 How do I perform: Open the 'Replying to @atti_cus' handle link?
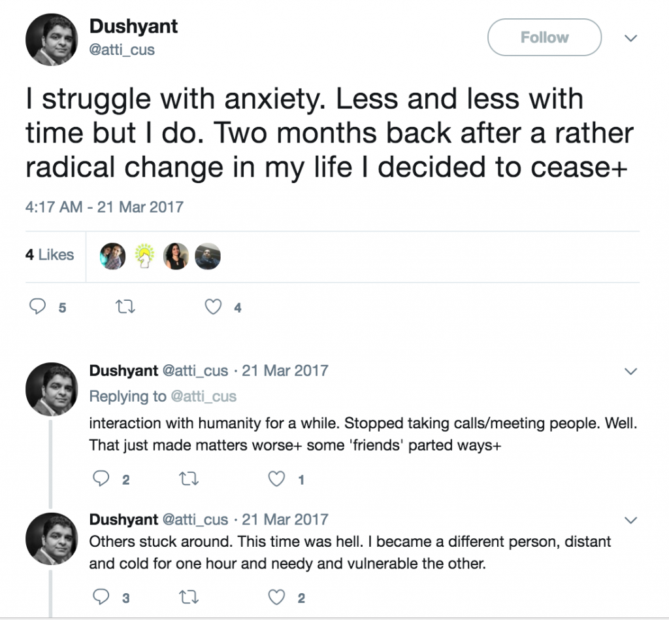coord(204,396)
